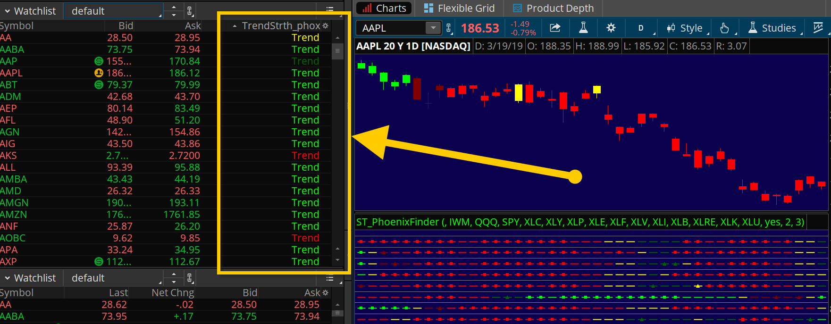
Task: Switch to the Product Depth tab
Action: pyautogui.click(x=553, y=8)
